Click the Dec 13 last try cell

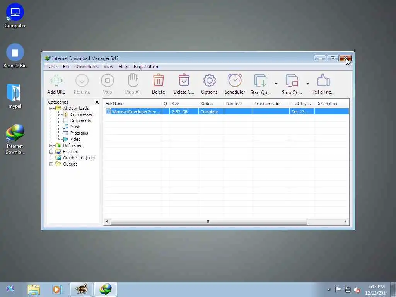point(302,112)
